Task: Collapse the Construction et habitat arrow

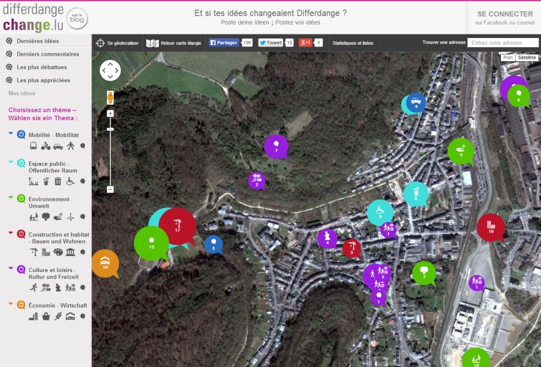Action: coord(11,232)
